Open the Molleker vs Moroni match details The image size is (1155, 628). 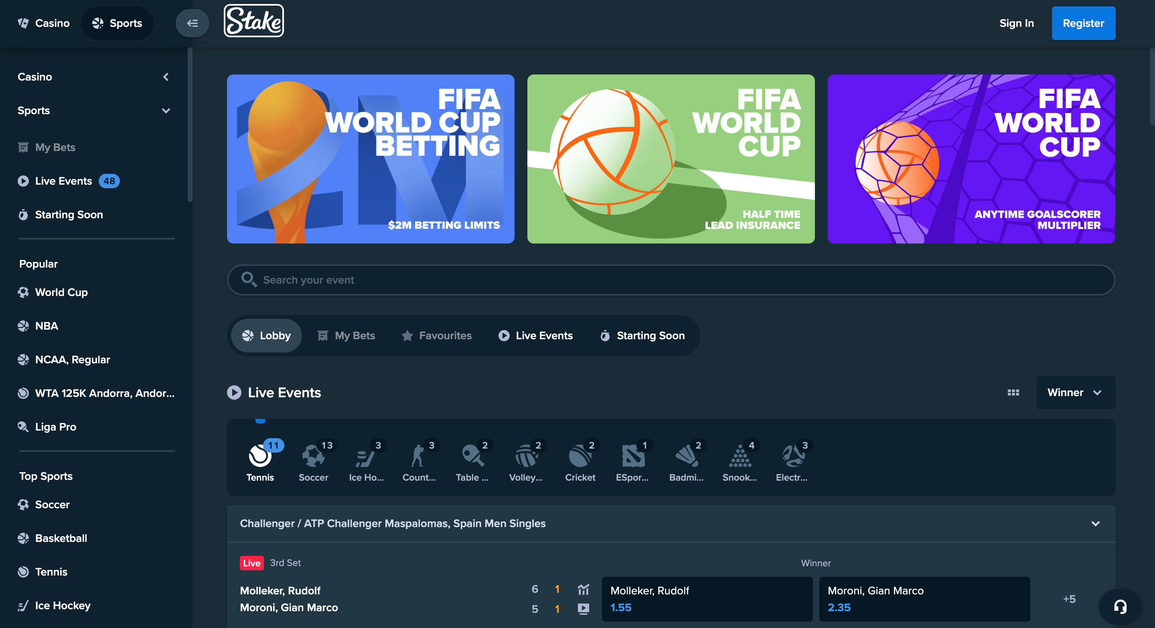pyautogui.click(x=289, y=599)
